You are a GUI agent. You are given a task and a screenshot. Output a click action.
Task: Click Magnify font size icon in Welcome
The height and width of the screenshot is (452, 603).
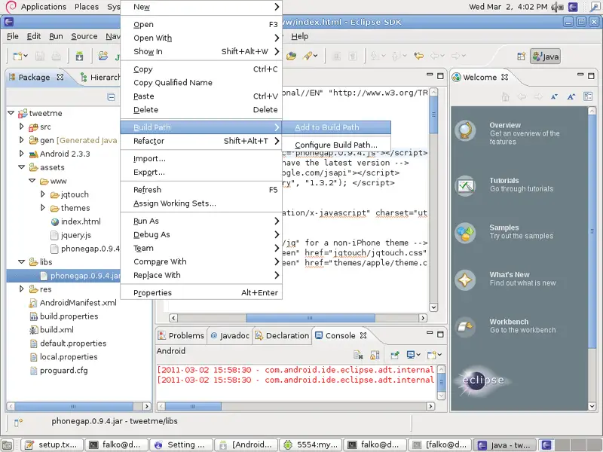tap(571, 97)
